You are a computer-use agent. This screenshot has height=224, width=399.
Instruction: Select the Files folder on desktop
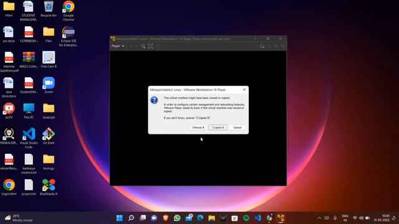pos(49,35)
